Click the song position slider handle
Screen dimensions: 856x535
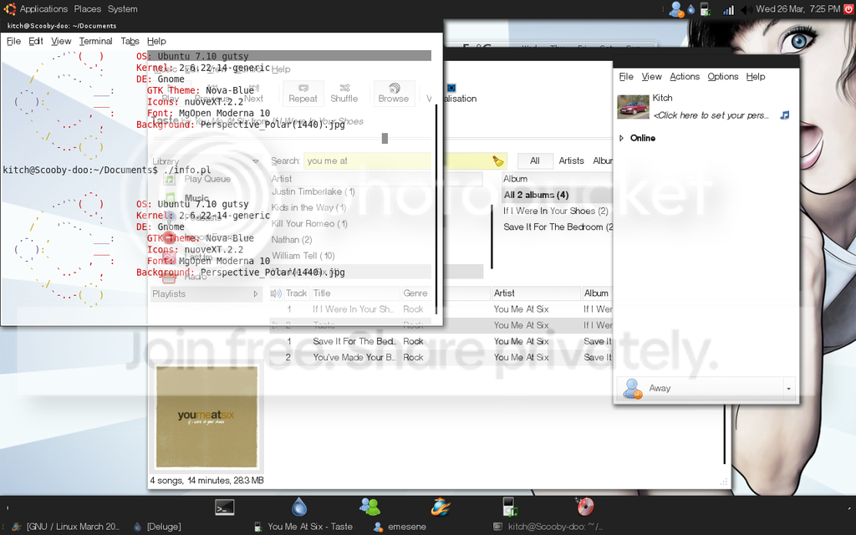[x=385, y=139]
